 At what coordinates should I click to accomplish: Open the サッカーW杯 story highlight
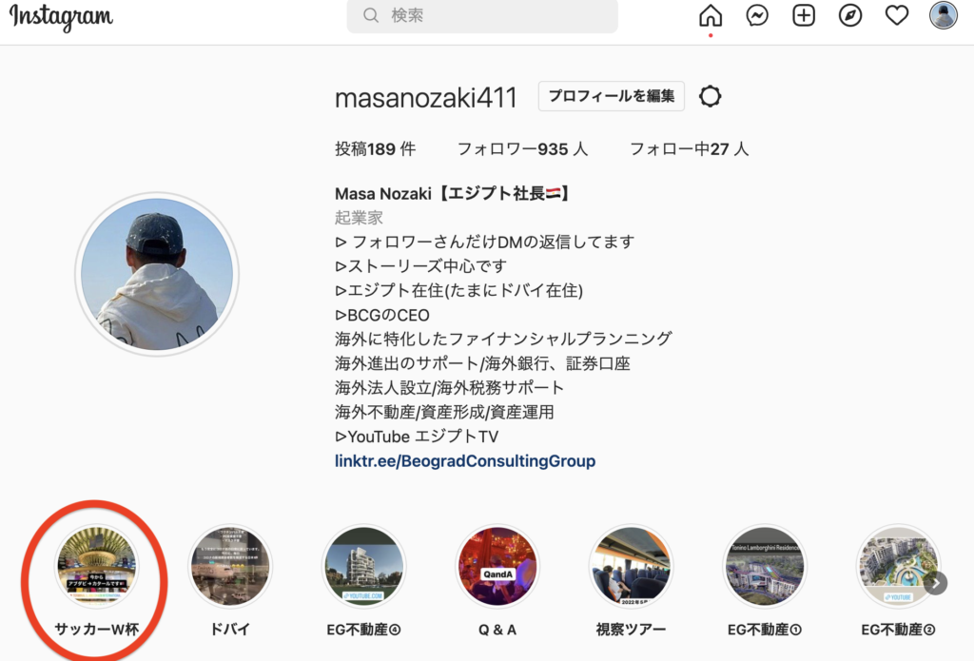coord(96,566)
